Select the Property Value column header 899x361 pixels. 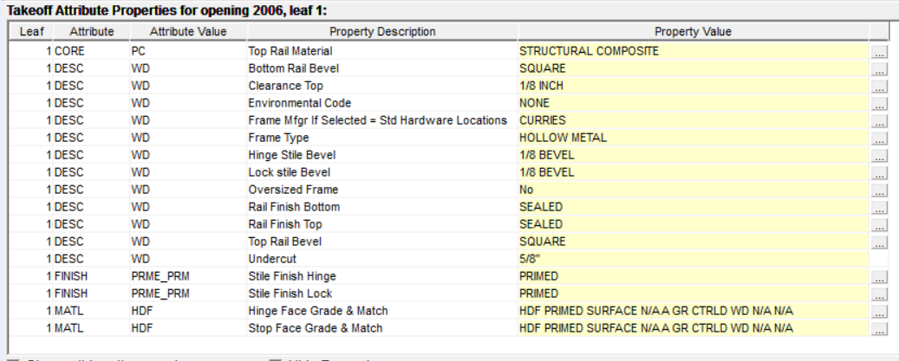click(693, 32)
